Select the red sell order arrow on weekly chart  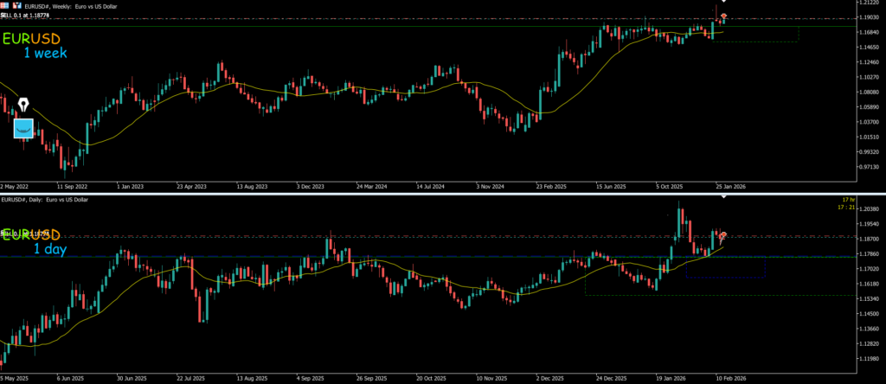(723, 16)
